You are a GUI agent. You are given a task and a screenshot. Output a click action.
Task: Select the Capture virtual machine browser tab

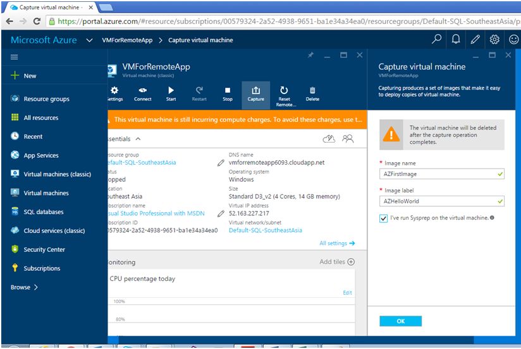click(50, 8)
